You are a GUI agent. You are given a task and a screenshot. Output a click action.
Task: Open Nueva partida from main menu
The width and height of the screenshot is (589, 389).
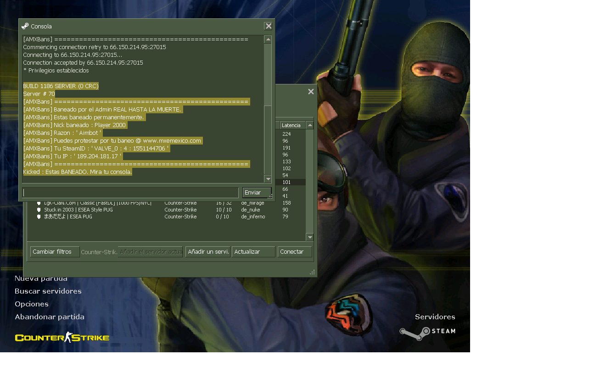(41, 278)
